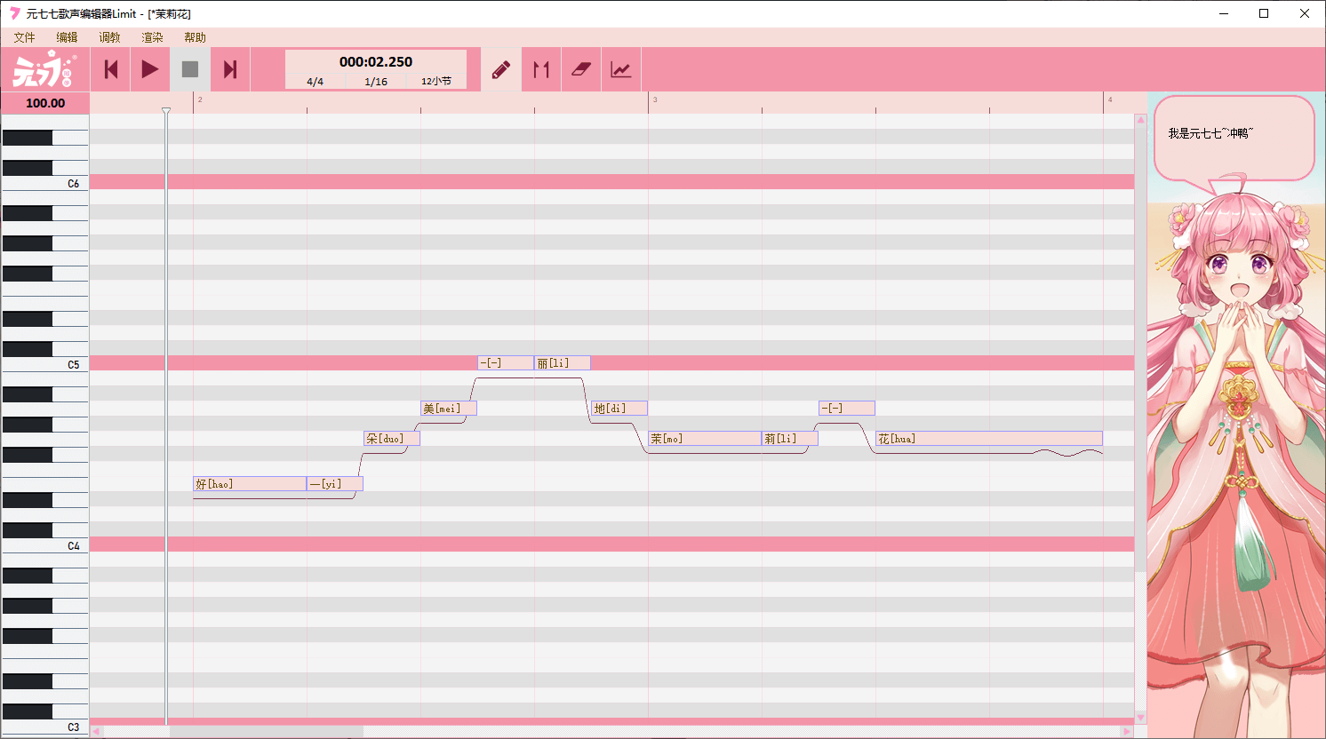Open the 帮助 menu
The width and height of the screenshot is (1326, 739).
(x=195, y=37)
